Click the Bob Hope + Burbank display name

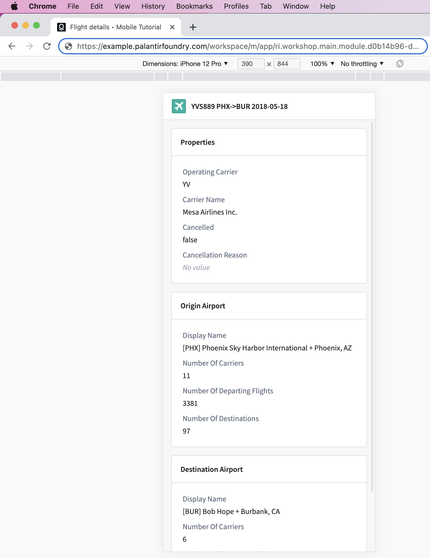tap(231, 512)
